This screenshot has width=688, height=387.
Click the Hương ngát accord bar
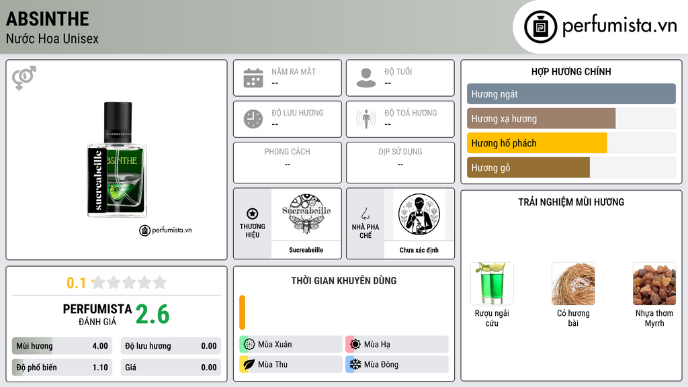tap(571, 94)
